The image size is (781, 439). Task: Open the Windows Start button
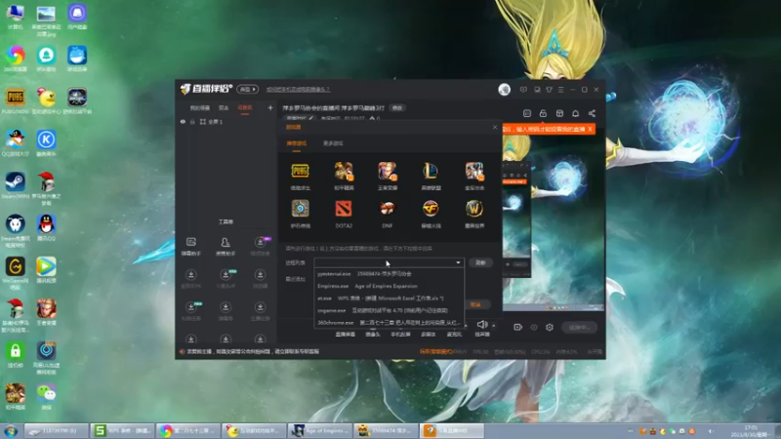pyautogui.click(x=11, y=430)
